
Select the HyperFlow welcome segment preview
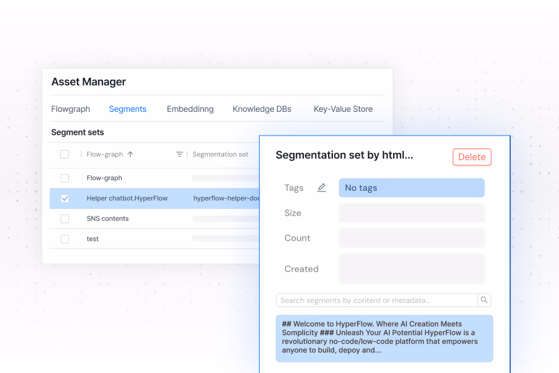(384, 338)
